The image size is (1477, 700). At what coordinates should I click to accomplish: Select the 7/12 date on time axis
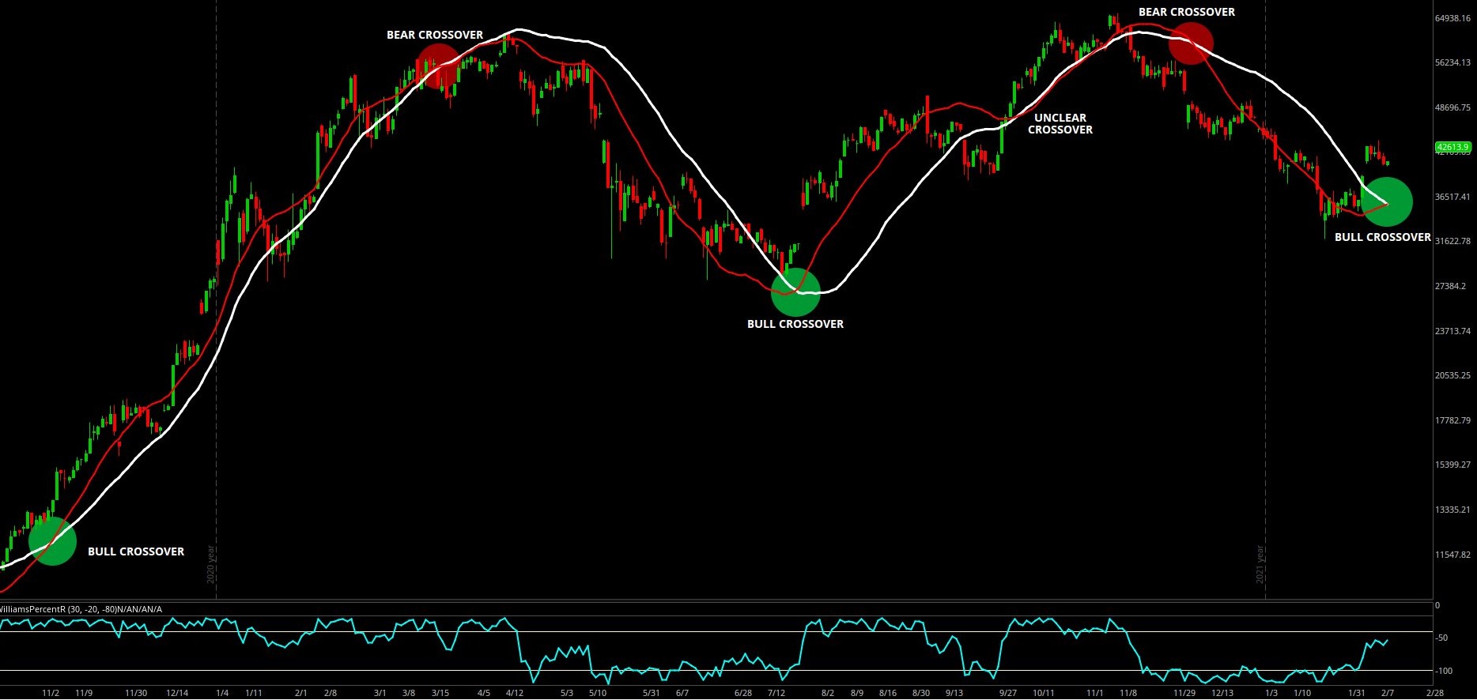(776, 693)
